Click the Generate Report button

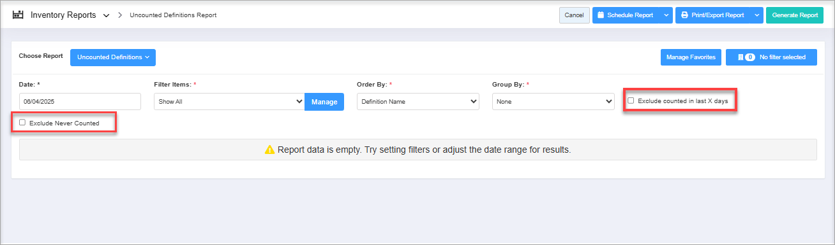point(795,15)
